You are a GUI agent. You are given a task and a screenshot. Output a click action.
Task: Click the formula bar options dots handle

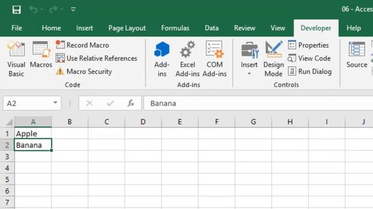coord(70,103)
